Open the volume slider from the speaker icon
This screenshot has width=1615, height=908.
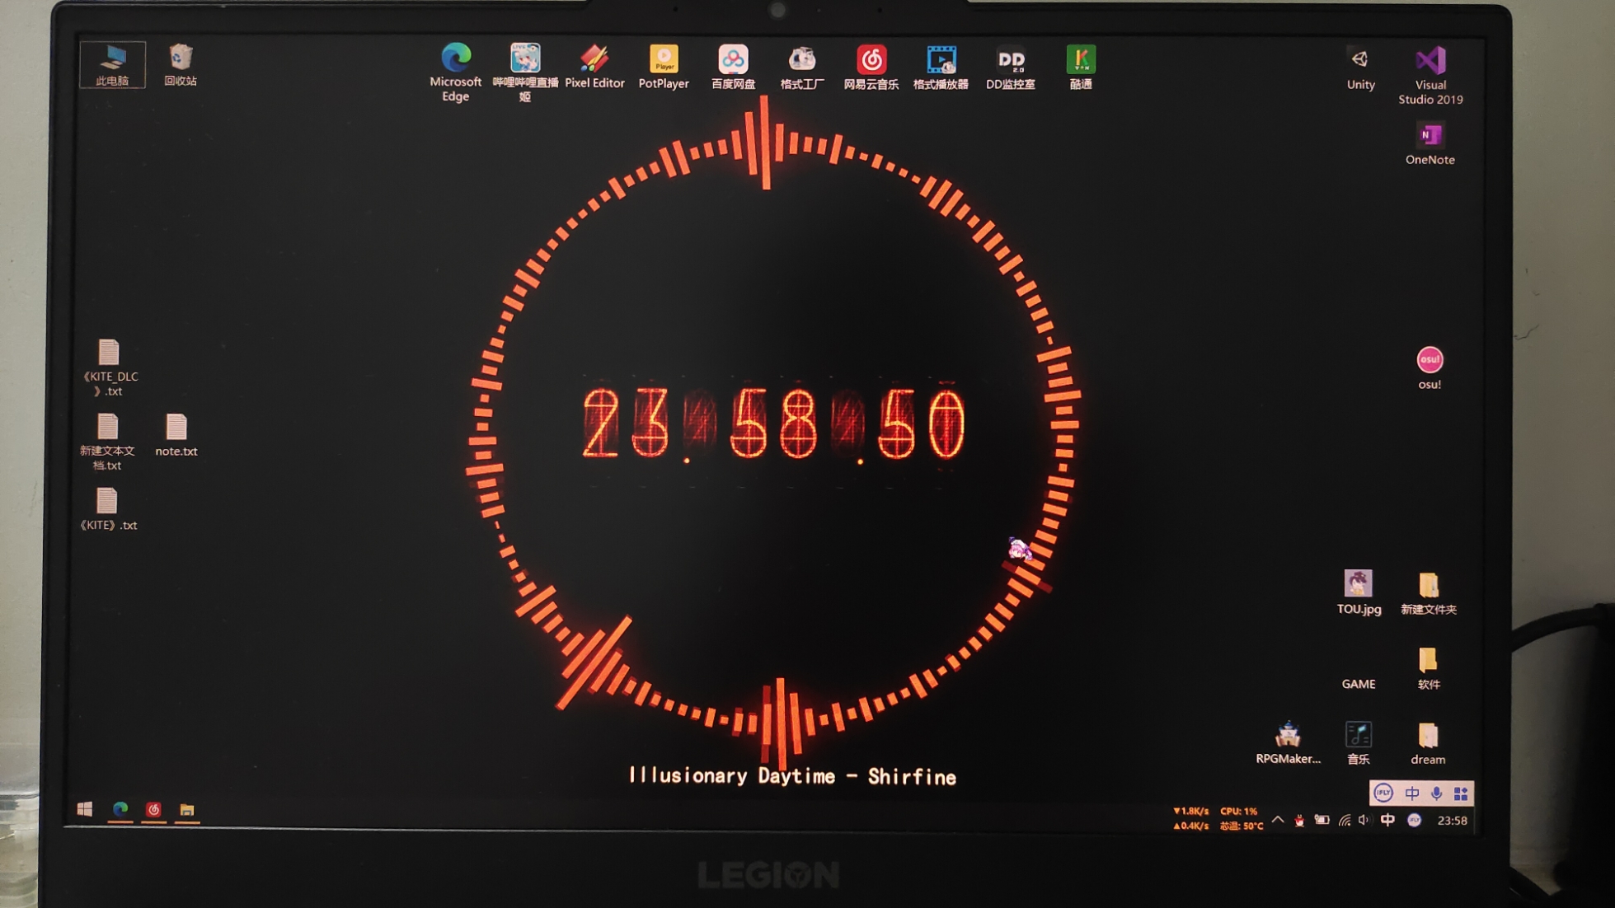1365,820
